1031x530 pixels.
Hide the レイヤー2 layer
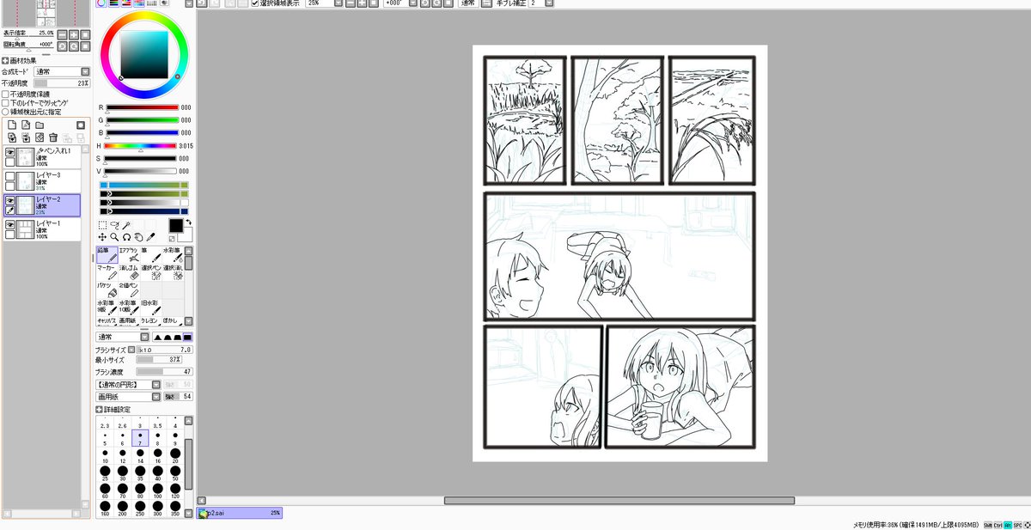point(9,199)
